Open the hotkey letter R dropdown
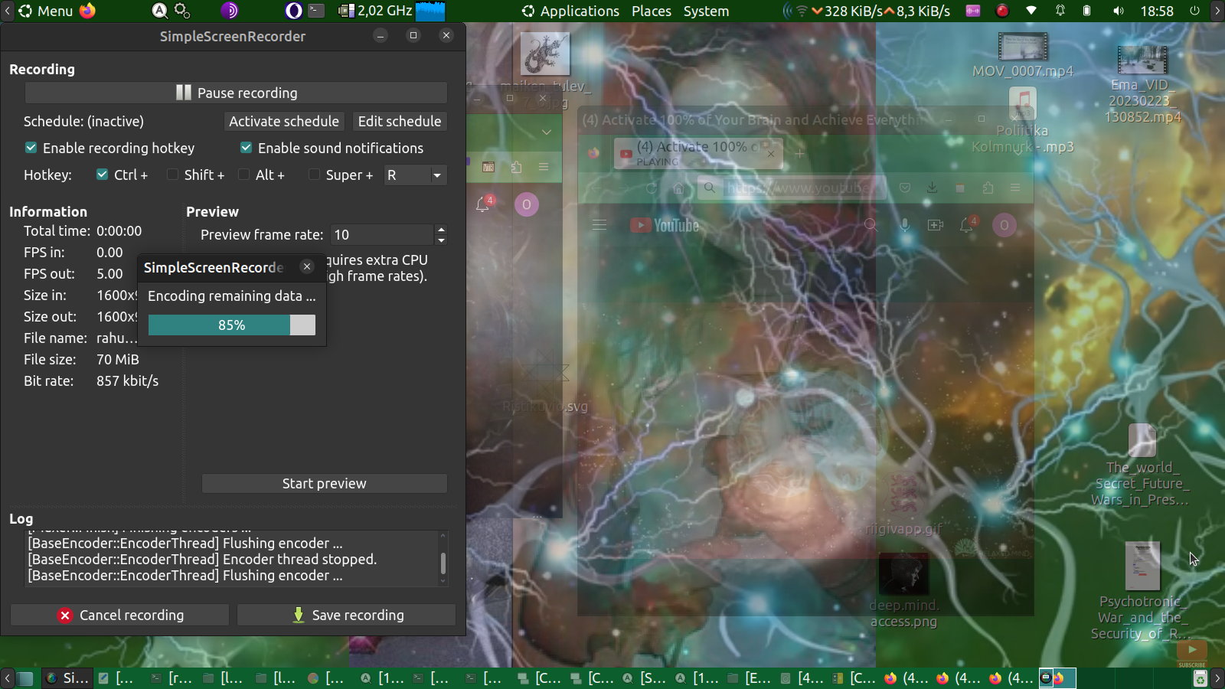Viewport: 1225px width, 689px height. pos(414,175)
